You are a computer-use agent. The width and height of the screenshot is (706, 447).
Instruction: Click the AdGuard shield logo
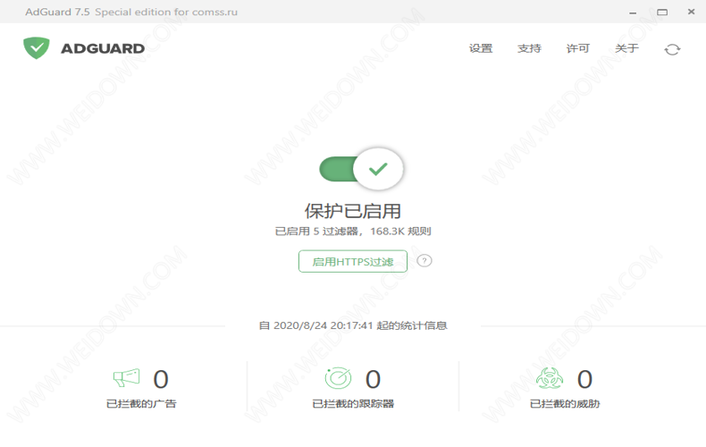point(37,47)
